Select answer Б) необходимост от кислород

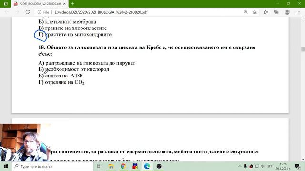click(x=74, y=69)
